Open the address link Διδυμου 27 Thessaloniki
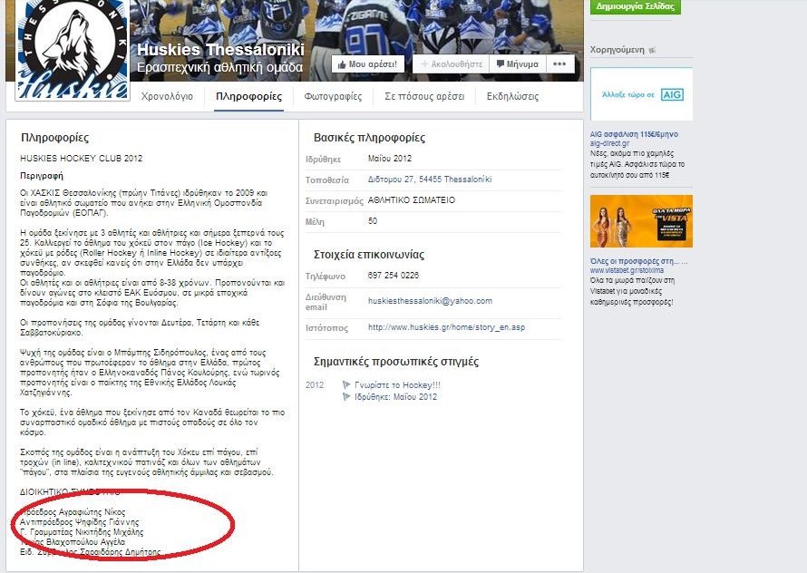 click(430, 180)
